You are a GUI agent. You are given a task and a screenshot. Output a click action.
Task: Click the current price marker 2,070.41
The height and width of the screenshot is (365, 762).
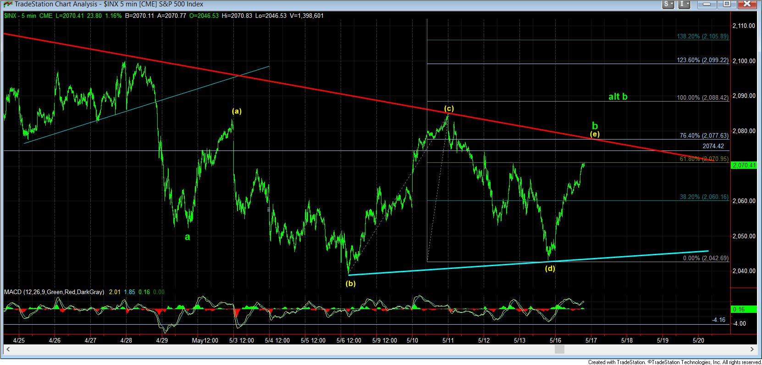click(743, 165)
